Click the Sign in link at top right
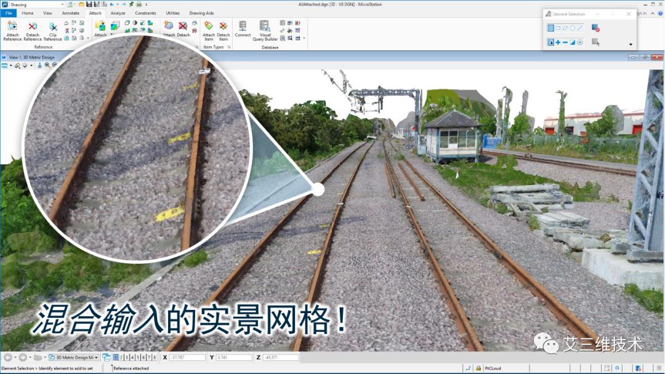Screen dimensions: 665x374 643,12
